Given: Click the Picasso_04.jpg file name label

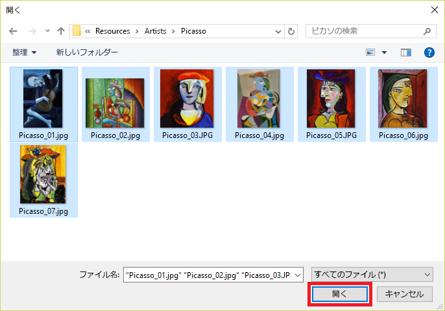Looking at the screenshot, I should click(x=259, y=135).
